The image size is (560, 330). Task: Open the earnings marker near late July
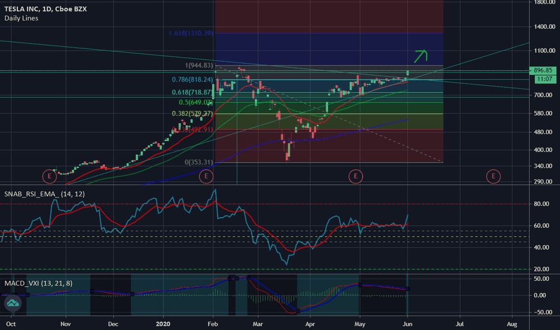point(493,176)
